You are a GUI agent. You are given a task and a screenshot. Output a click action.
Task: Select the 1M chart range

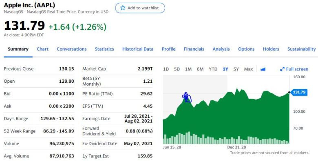tap(188, 69)
